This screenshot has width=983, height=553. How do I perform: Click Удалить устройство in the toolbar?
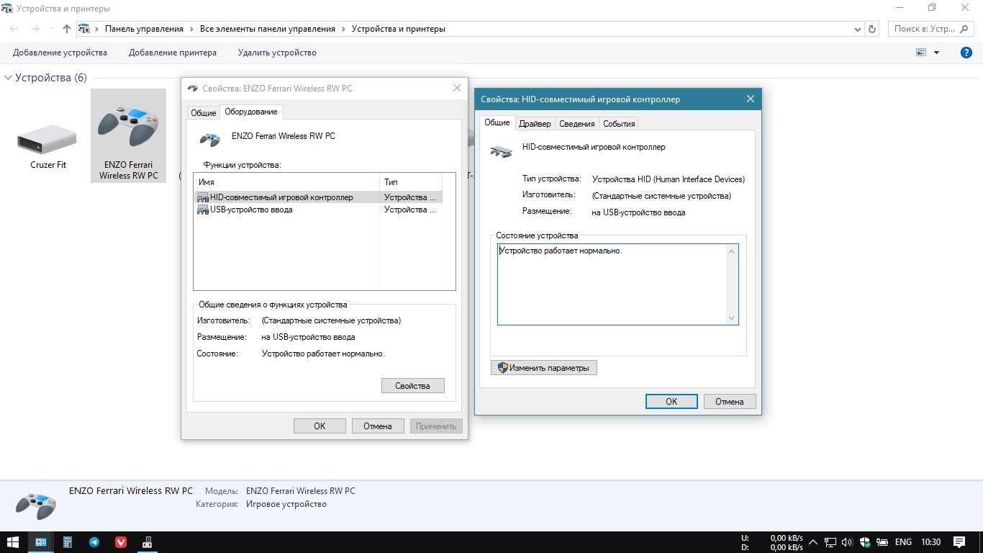pos(277,53)
